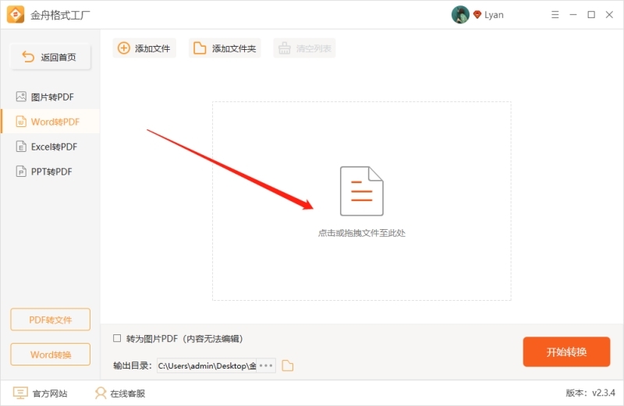Open the hamburger menu in title bar
The width and height of the screenshot is (624, 406).
pos(555,15)
